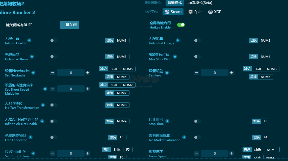
Task: Click the Set Keys value input field
Action: pyautogui.click(x=215, y=73)
